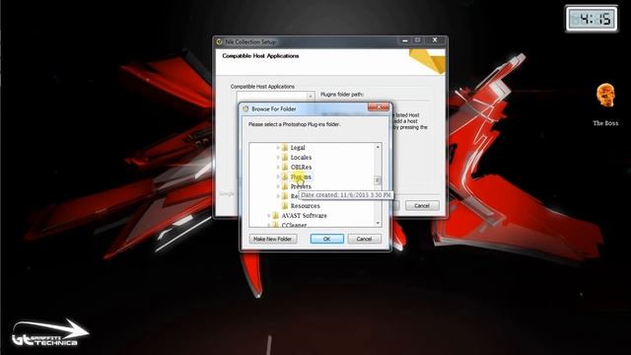Minimize the Nik Collection Setup window
Image resolution: width=631 pixels, height=355 pixels.
[x=405, y=40]
